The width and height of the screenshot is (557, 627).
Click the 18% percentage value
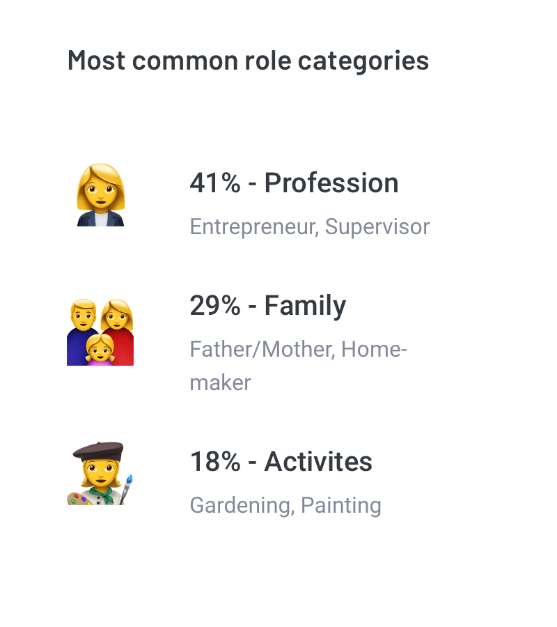click(214, 461)
